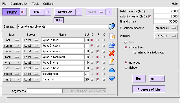Click LU field showing 21
Image resolution: width=180 pixels, height=103 pixels.
[x=87, y=74]
